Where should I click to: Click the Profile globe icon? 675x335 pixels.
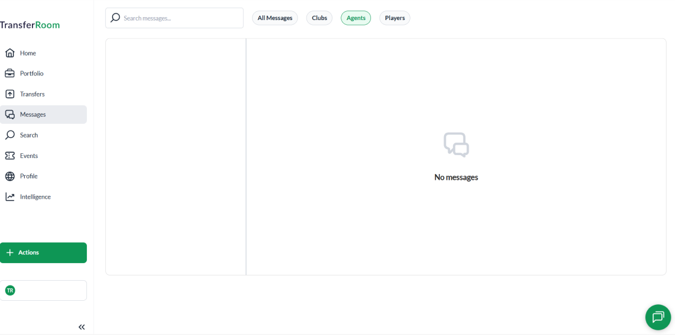pyautogui.click(x=9, y=176)
